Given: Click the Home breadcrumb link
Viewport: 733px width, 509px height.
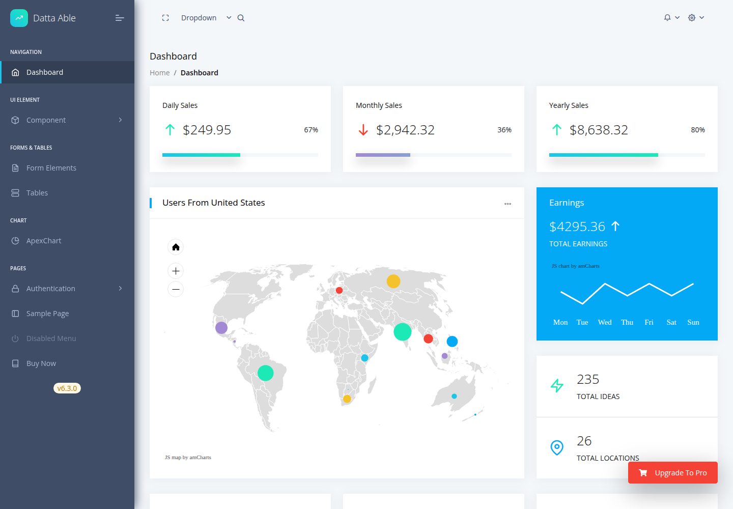Looking at the screenshot, I should [x=159, y=73].
